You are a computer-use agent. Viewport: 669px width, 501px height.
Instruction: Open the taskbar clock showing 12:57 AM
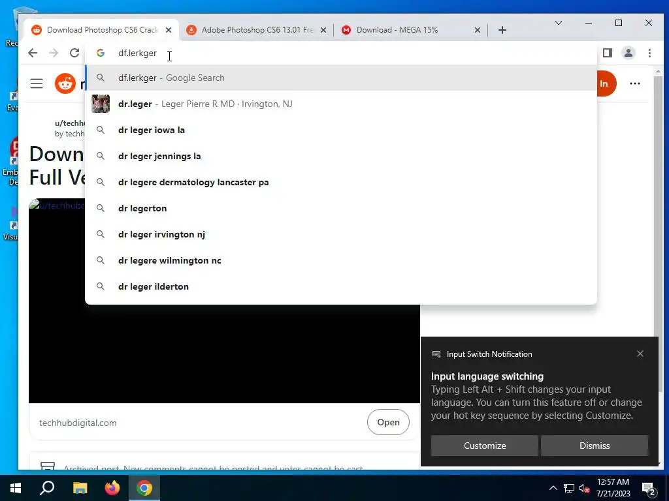click(x=613, y=488)
